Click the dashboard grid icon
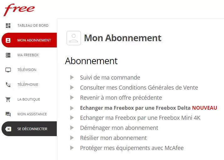 [x=8, y=25]
